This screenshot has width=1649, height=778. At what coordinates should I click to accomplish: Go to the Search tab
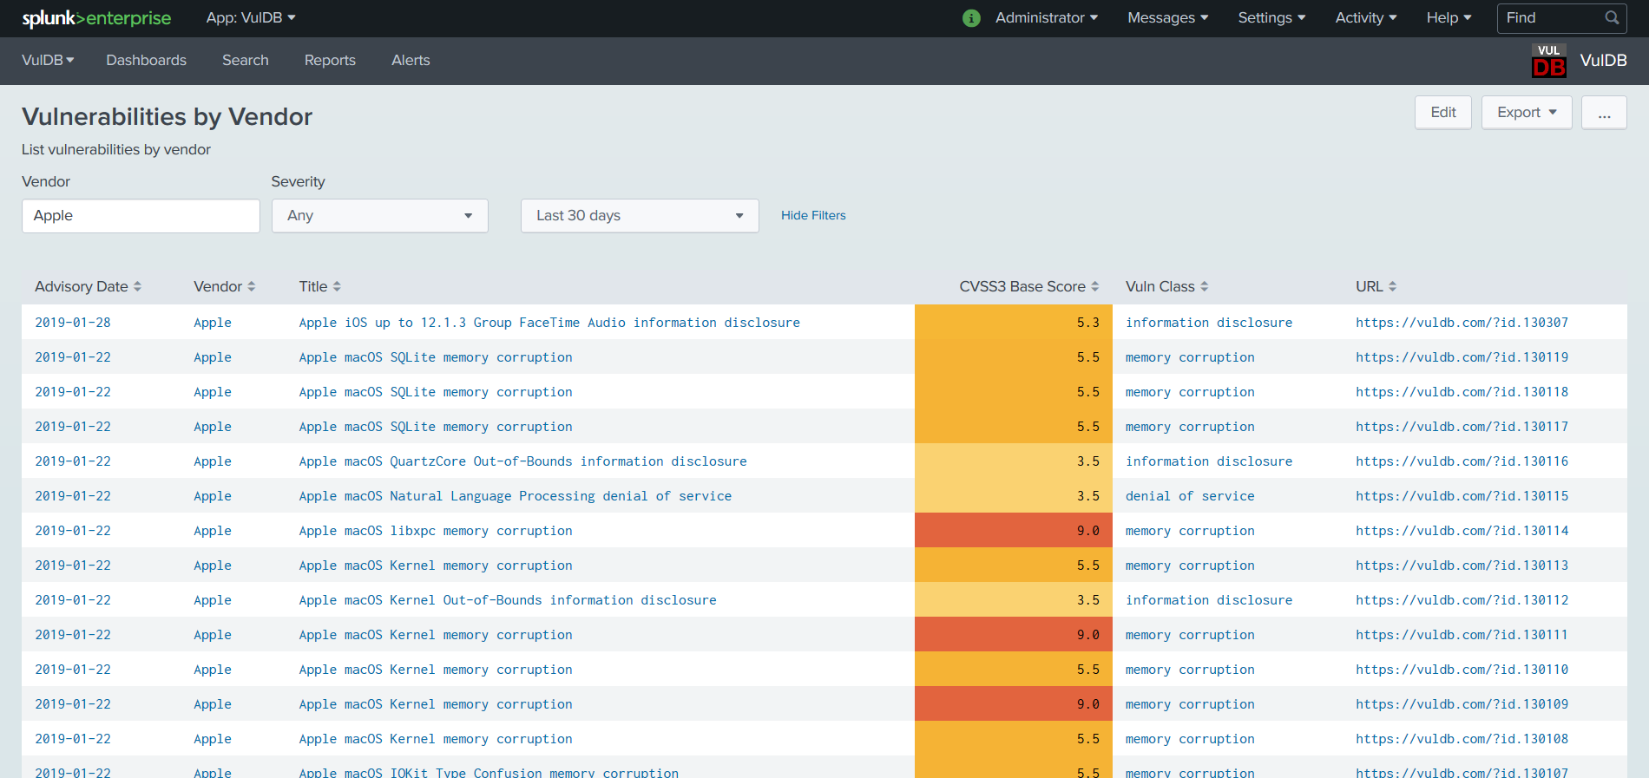[246, 60]
